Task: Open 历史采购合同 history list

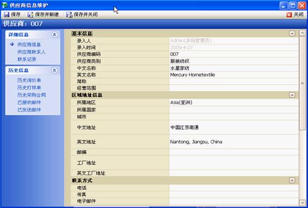Action: pyautogui.click(x=31, y=95)
